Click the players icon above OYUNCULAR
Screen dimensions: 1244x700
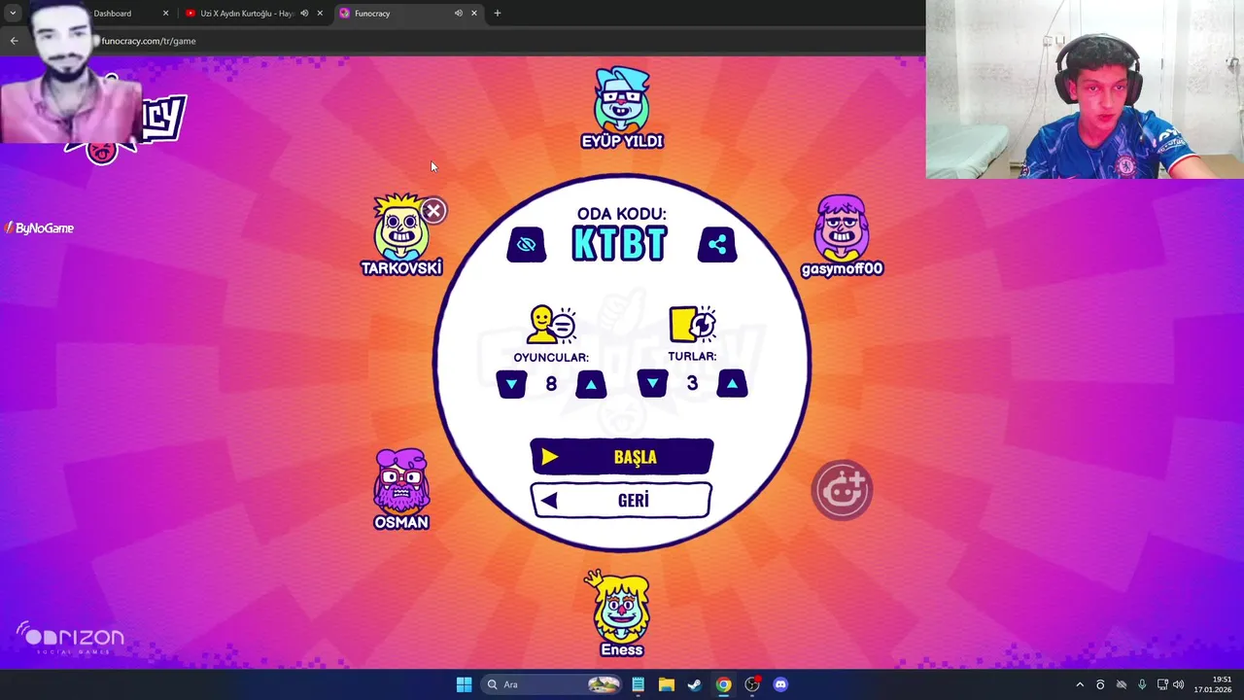click(551, 325)
